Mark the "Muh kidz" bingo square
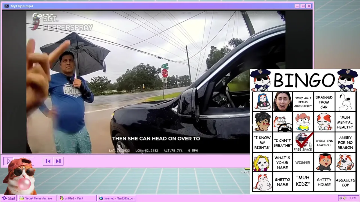Screen dimensions: 360x202 tap(303, 182)
